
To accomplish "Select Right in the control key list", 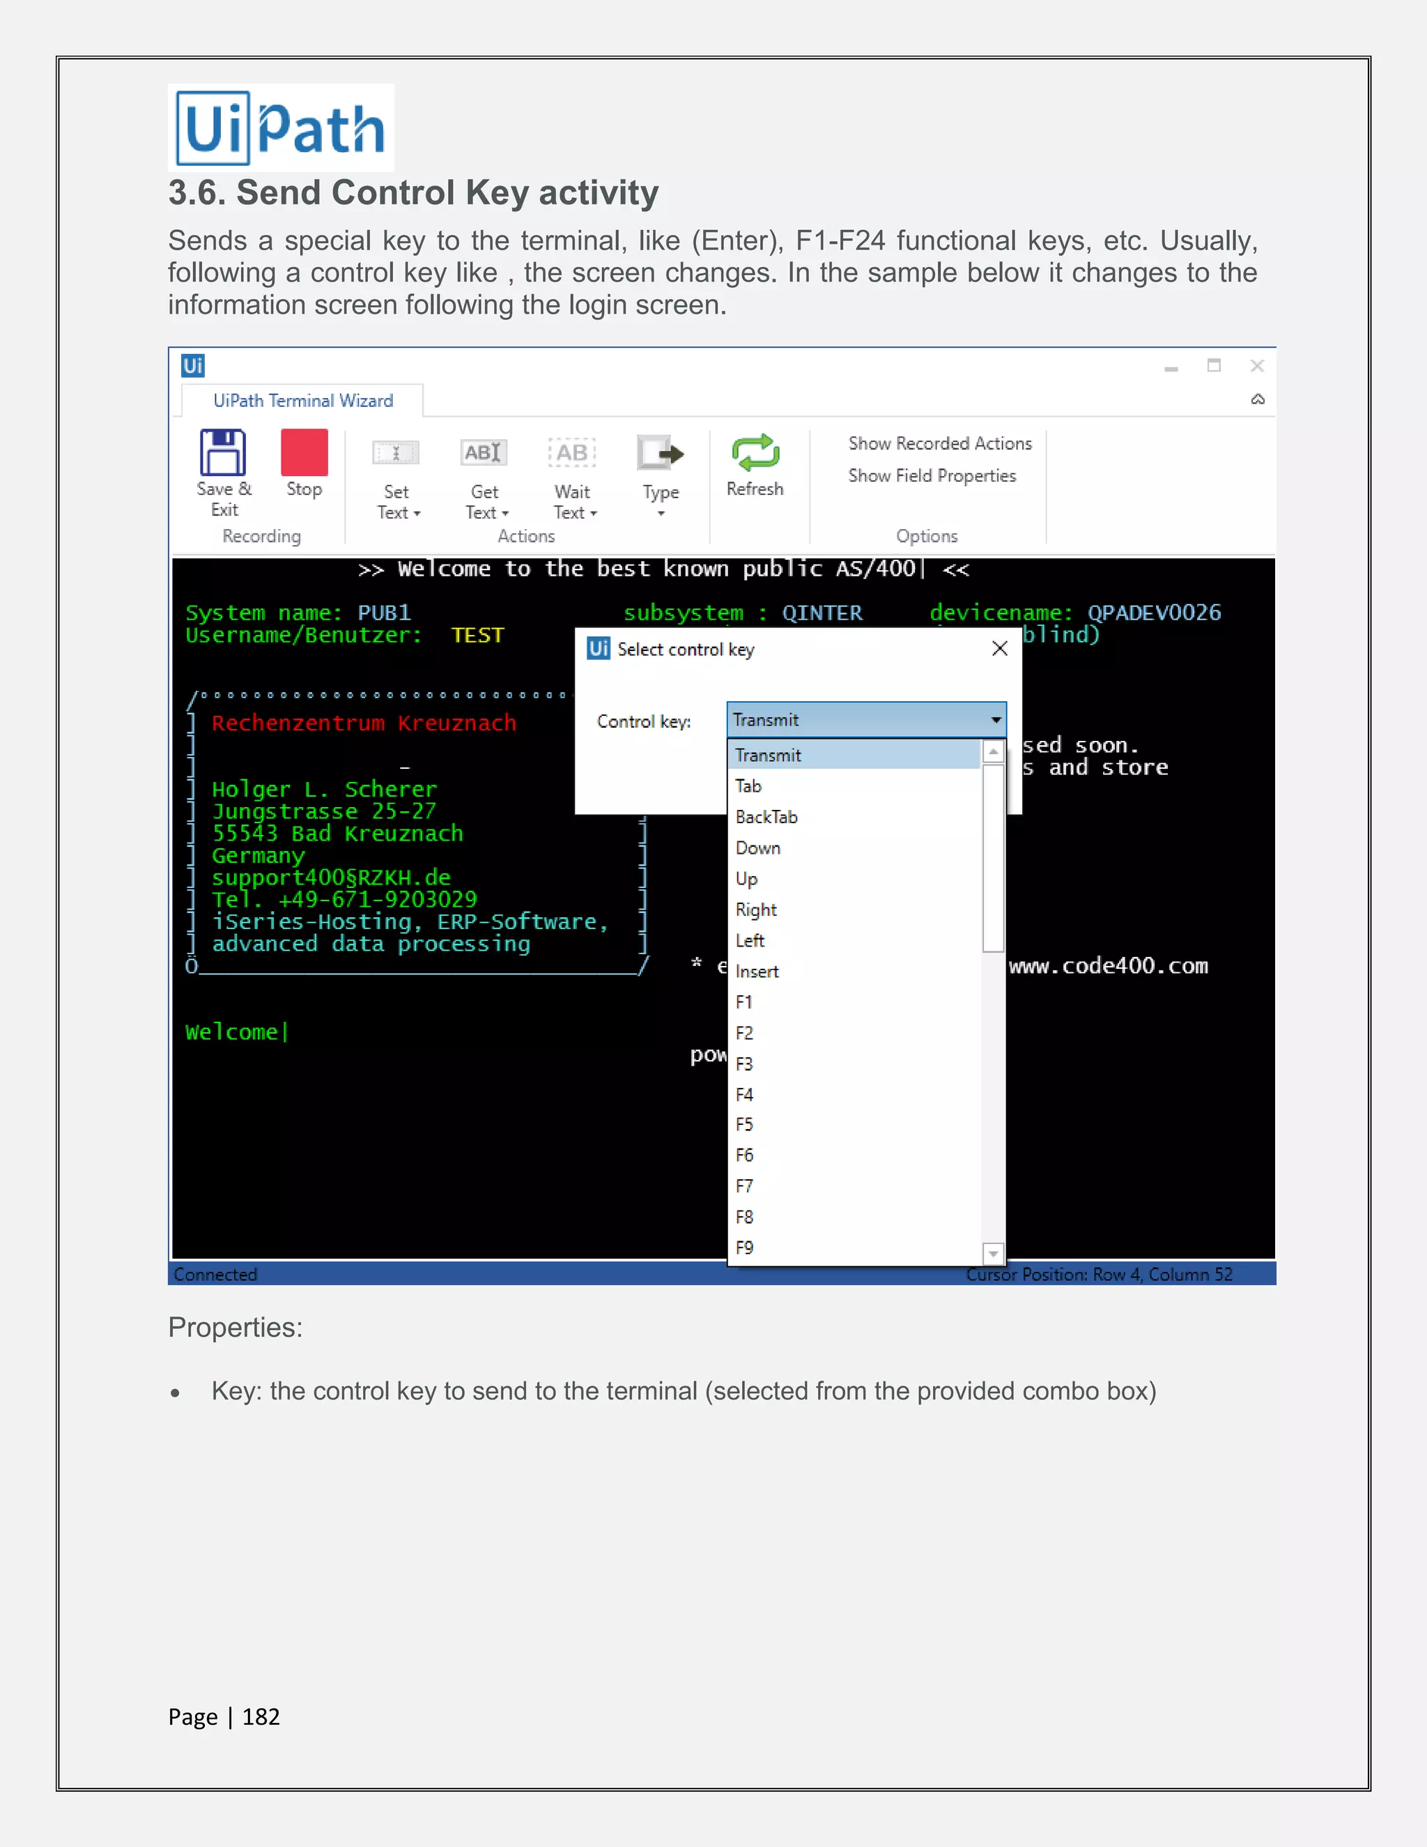I will pyautogui.click(x=854, y=909).
